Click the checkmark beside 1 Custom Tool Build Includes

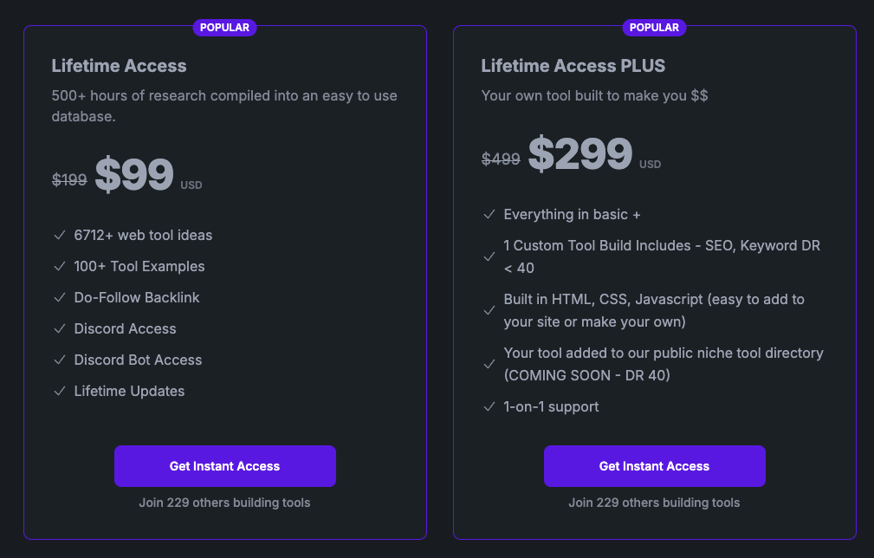click(489, 256)
